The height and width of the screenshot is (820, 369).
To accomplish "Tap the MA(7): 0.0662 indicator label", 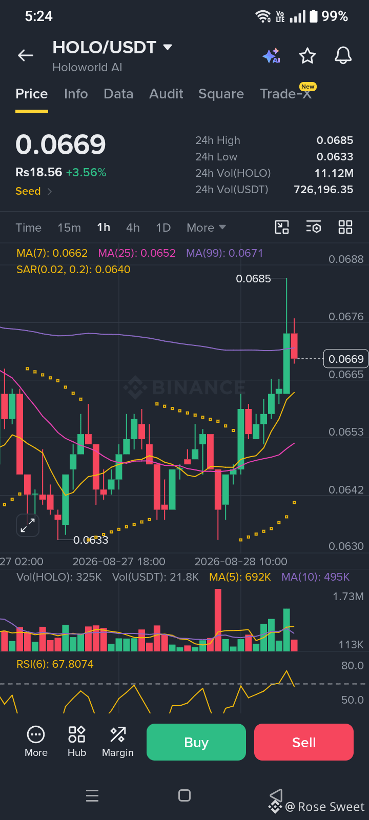I will [x=52, y=253].
